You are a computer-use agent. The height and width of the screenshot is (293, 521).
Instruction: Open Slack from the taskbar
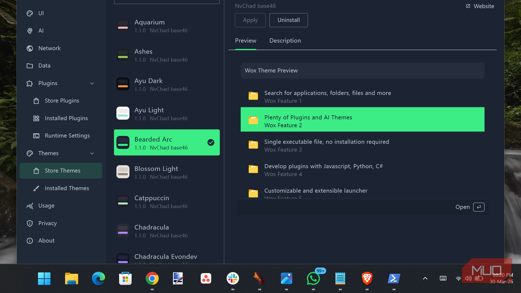pyautogui.click(x=233, y=279)
